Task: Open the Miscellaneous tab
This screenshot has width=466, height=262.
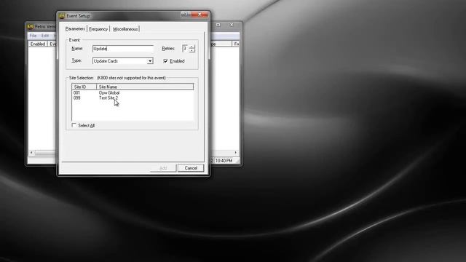Action: (x=125, y=29)
